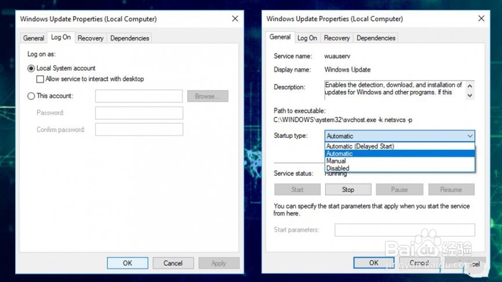This screenshot has height=282, width=502.
Task: Close the right Properties window
Action: click(481, 19)
